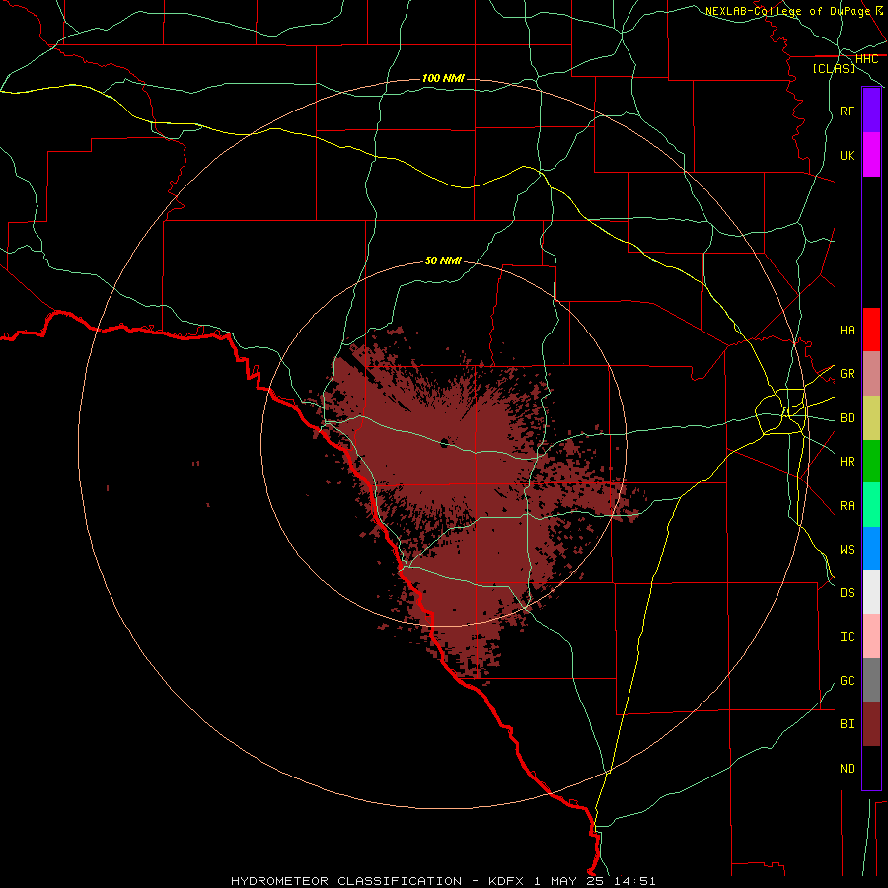Click the WS legend label
This screenshot has width=888, height=888.
click(x=848, y=549)
